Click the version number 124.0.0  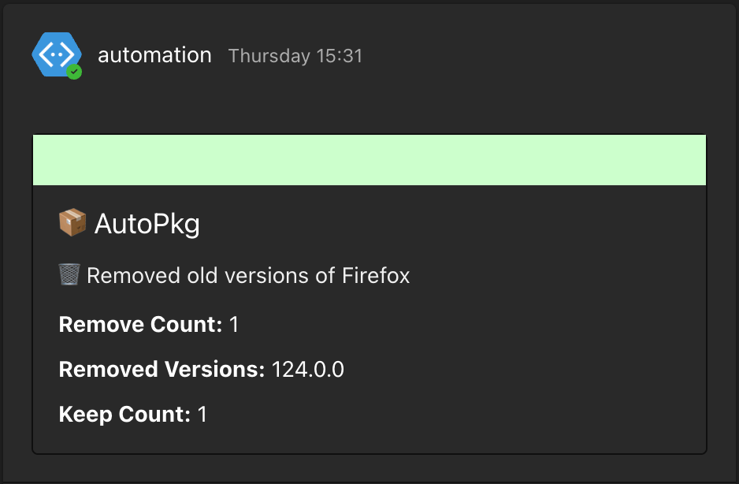[x=308, y=370]
